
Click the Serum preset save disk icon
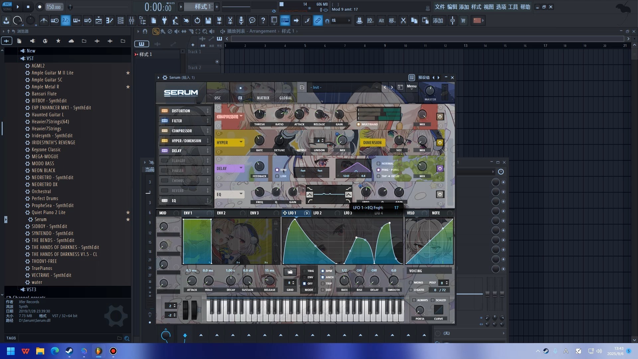coord(302,87)
